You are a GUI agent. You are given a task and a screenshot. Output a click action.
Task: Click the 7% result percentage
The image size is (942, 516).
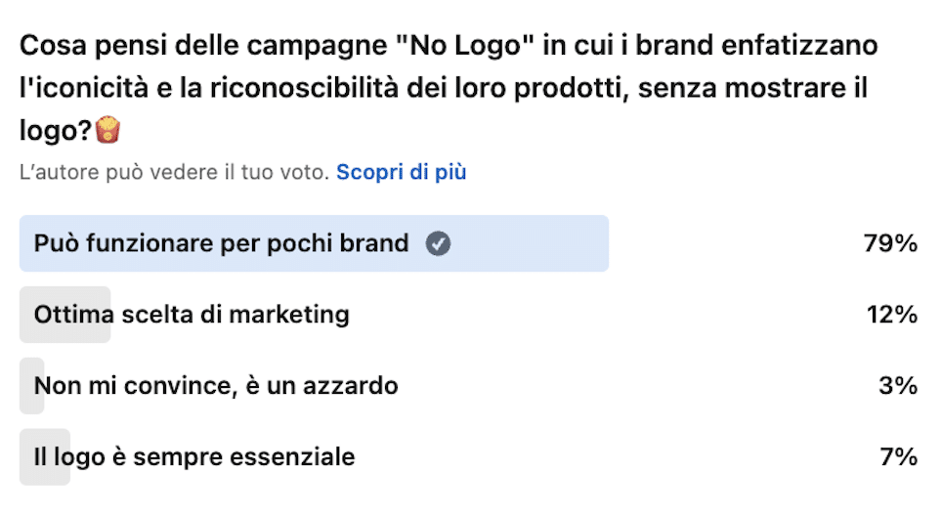tap(897, 456)
